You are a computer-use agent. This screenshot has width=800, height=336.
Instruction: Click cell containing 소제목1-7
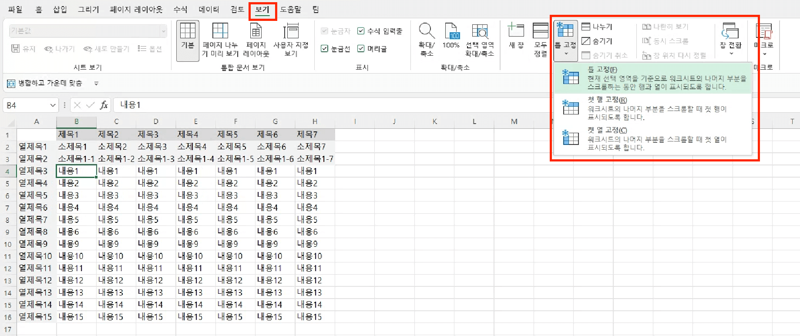pyautogui.click(x=315, y=159)
